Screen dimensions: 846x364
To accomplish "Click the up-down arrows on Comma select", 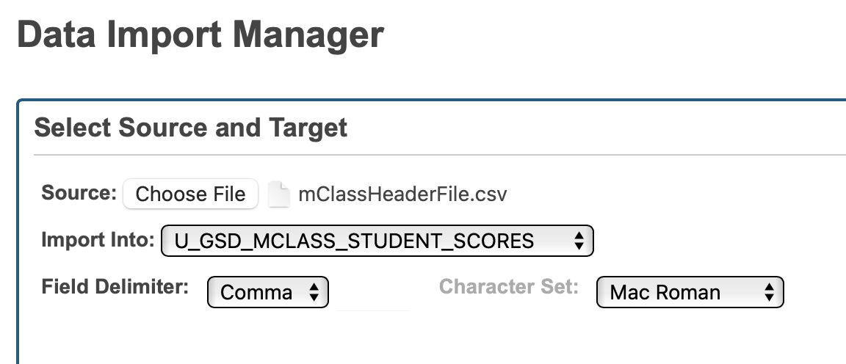I will pyautogui.click(x=314, y=293).
